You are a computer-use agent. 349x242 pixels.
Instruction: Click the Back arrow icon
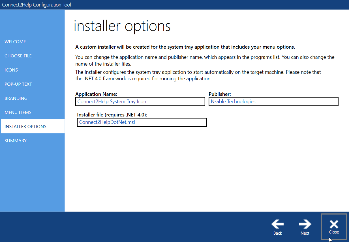(277, 224)
